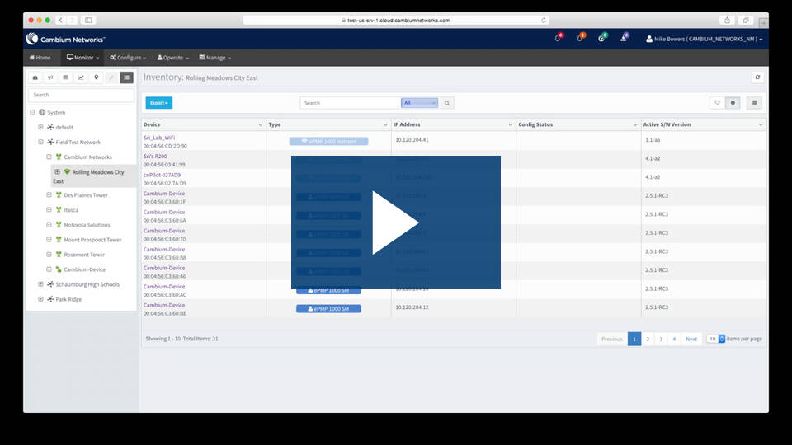This screenshot has height=445, width=792.
Task: Click the heart health view icon
Action: [x=717, y=103]
